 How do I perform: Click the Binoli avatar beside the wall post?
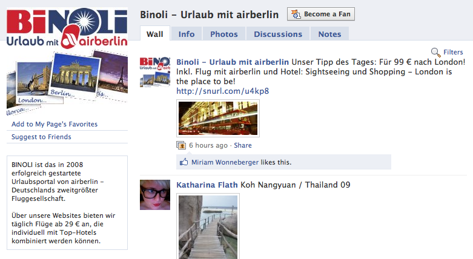pos(155,72)
